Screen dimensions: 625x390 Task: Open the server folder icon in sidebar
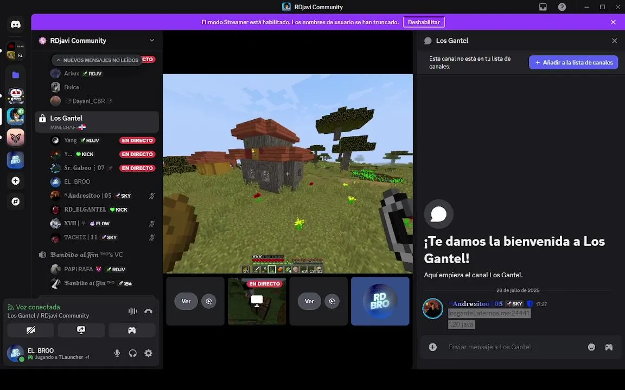pyautogui.click(x=16, y=75)
